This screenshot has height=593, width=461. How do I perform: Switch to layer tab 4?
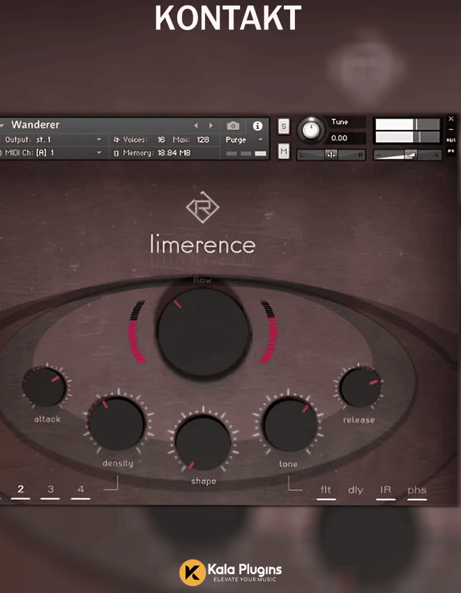point(80,489)
